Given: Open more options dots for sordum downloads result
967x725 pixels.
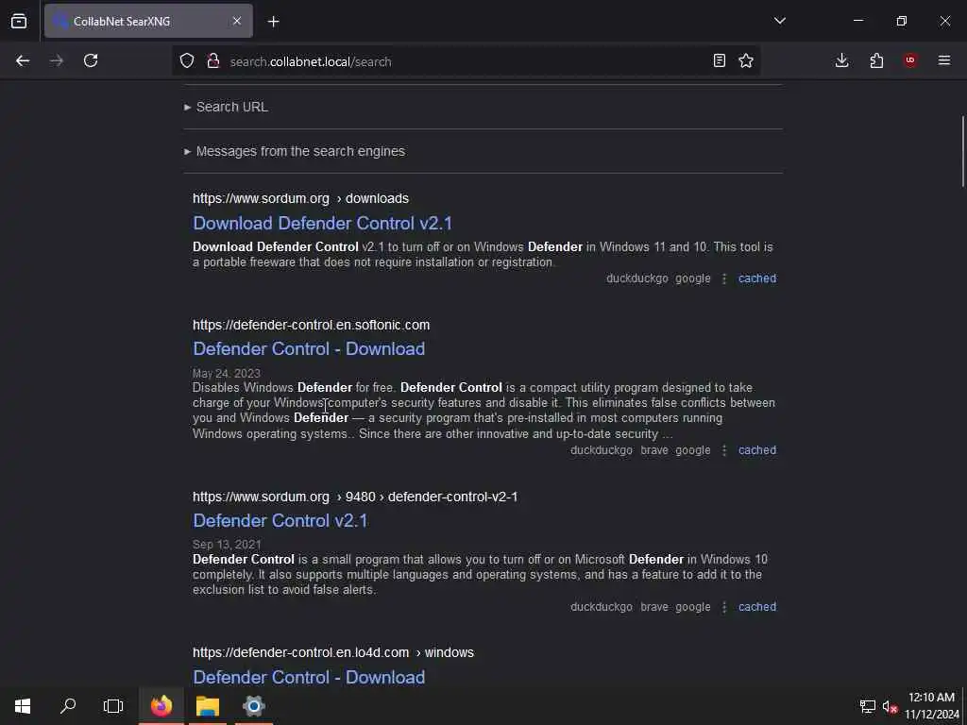Looking at the screenshot, I should pyautogui.click(x=724, y=278).
